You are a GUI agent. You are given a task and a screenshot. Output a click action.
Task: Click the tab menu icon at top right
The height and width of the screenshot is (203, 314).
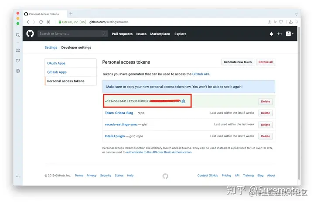tap(296, 14)
